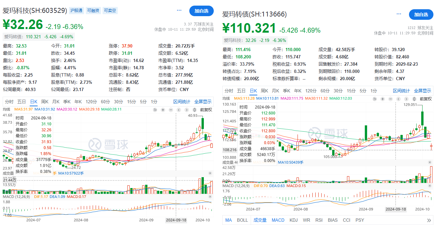Toggle the MA indicator button
This screenshot has width=441, height=225.
click(229, 220)
